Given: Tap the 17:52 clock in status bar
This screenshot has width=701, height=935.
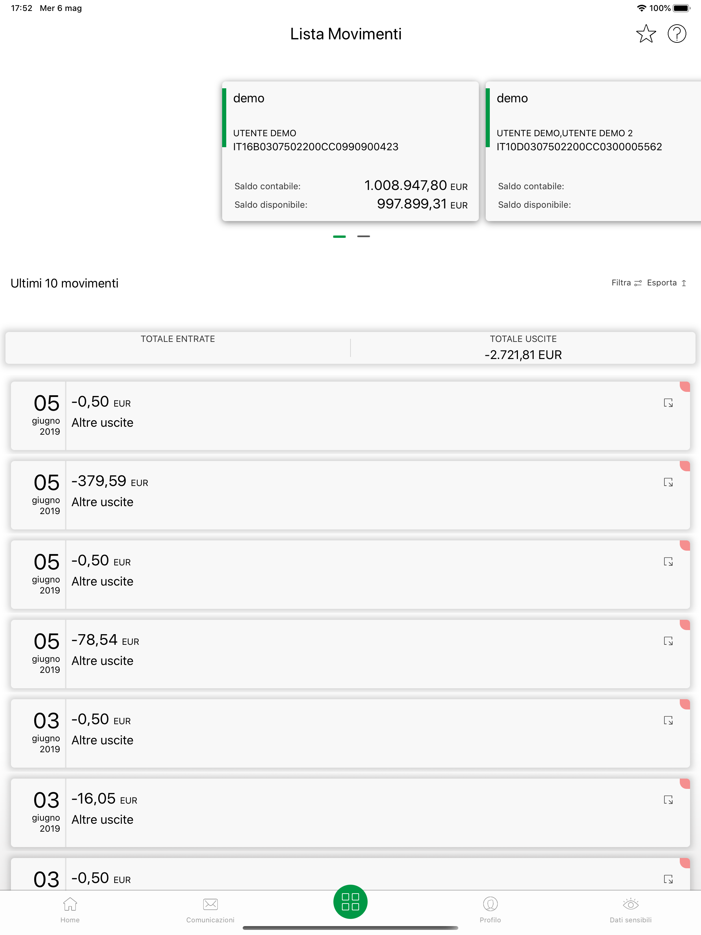Looking at the screenshot, I should 22,8.
